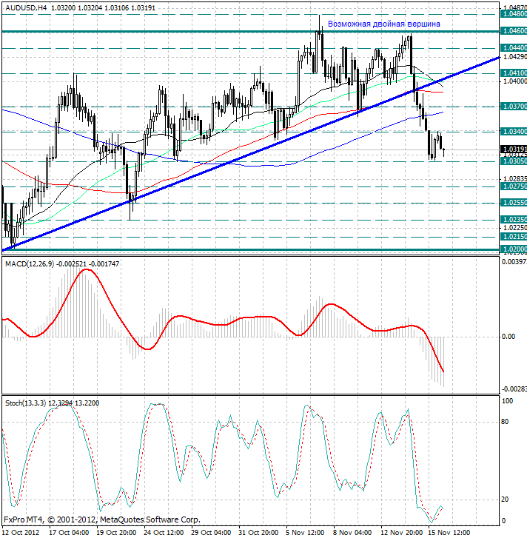The height and width of the screenshot is (538, 527).
Task: Select the -0.00283 MACD scale value
Action: point(514,389)
